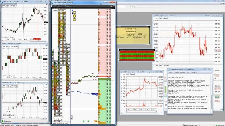Click the dark green best-bid row in the ladder
Image resolution: width=225 pixels, height=126 pixels.
point(105,79)
